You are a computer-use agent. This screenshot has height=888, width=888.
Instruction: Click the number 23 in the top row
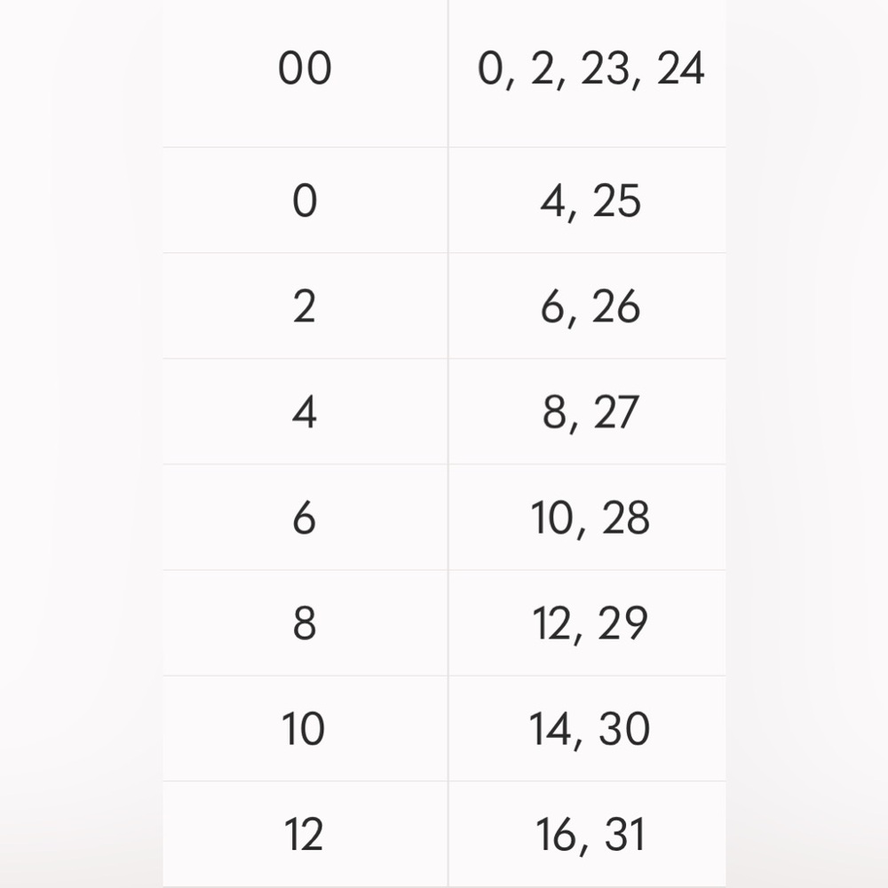[607, 69]
